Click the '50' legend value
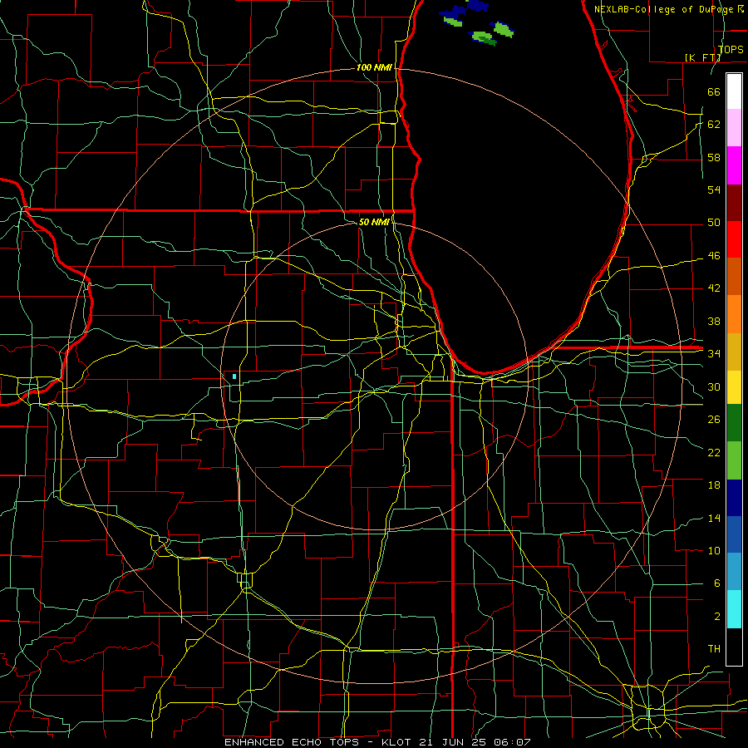Image resolution: width=748 pixels, height=748 pixels. point(714,223)
